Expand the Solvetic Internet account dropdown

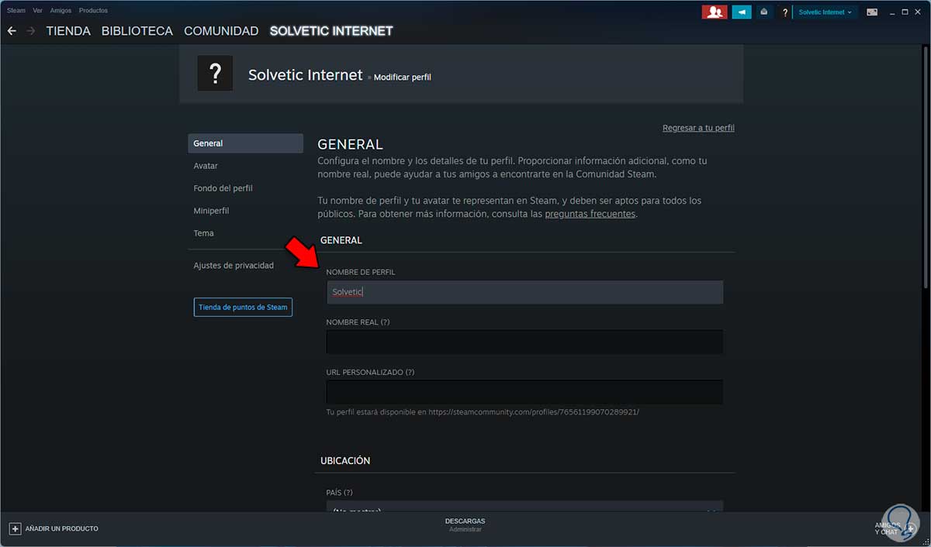tap(825, 12)
